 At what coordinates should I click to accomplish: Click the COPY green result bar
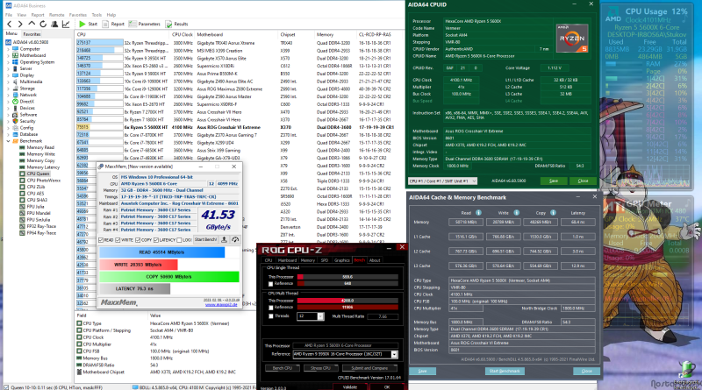tap(168, 276)
